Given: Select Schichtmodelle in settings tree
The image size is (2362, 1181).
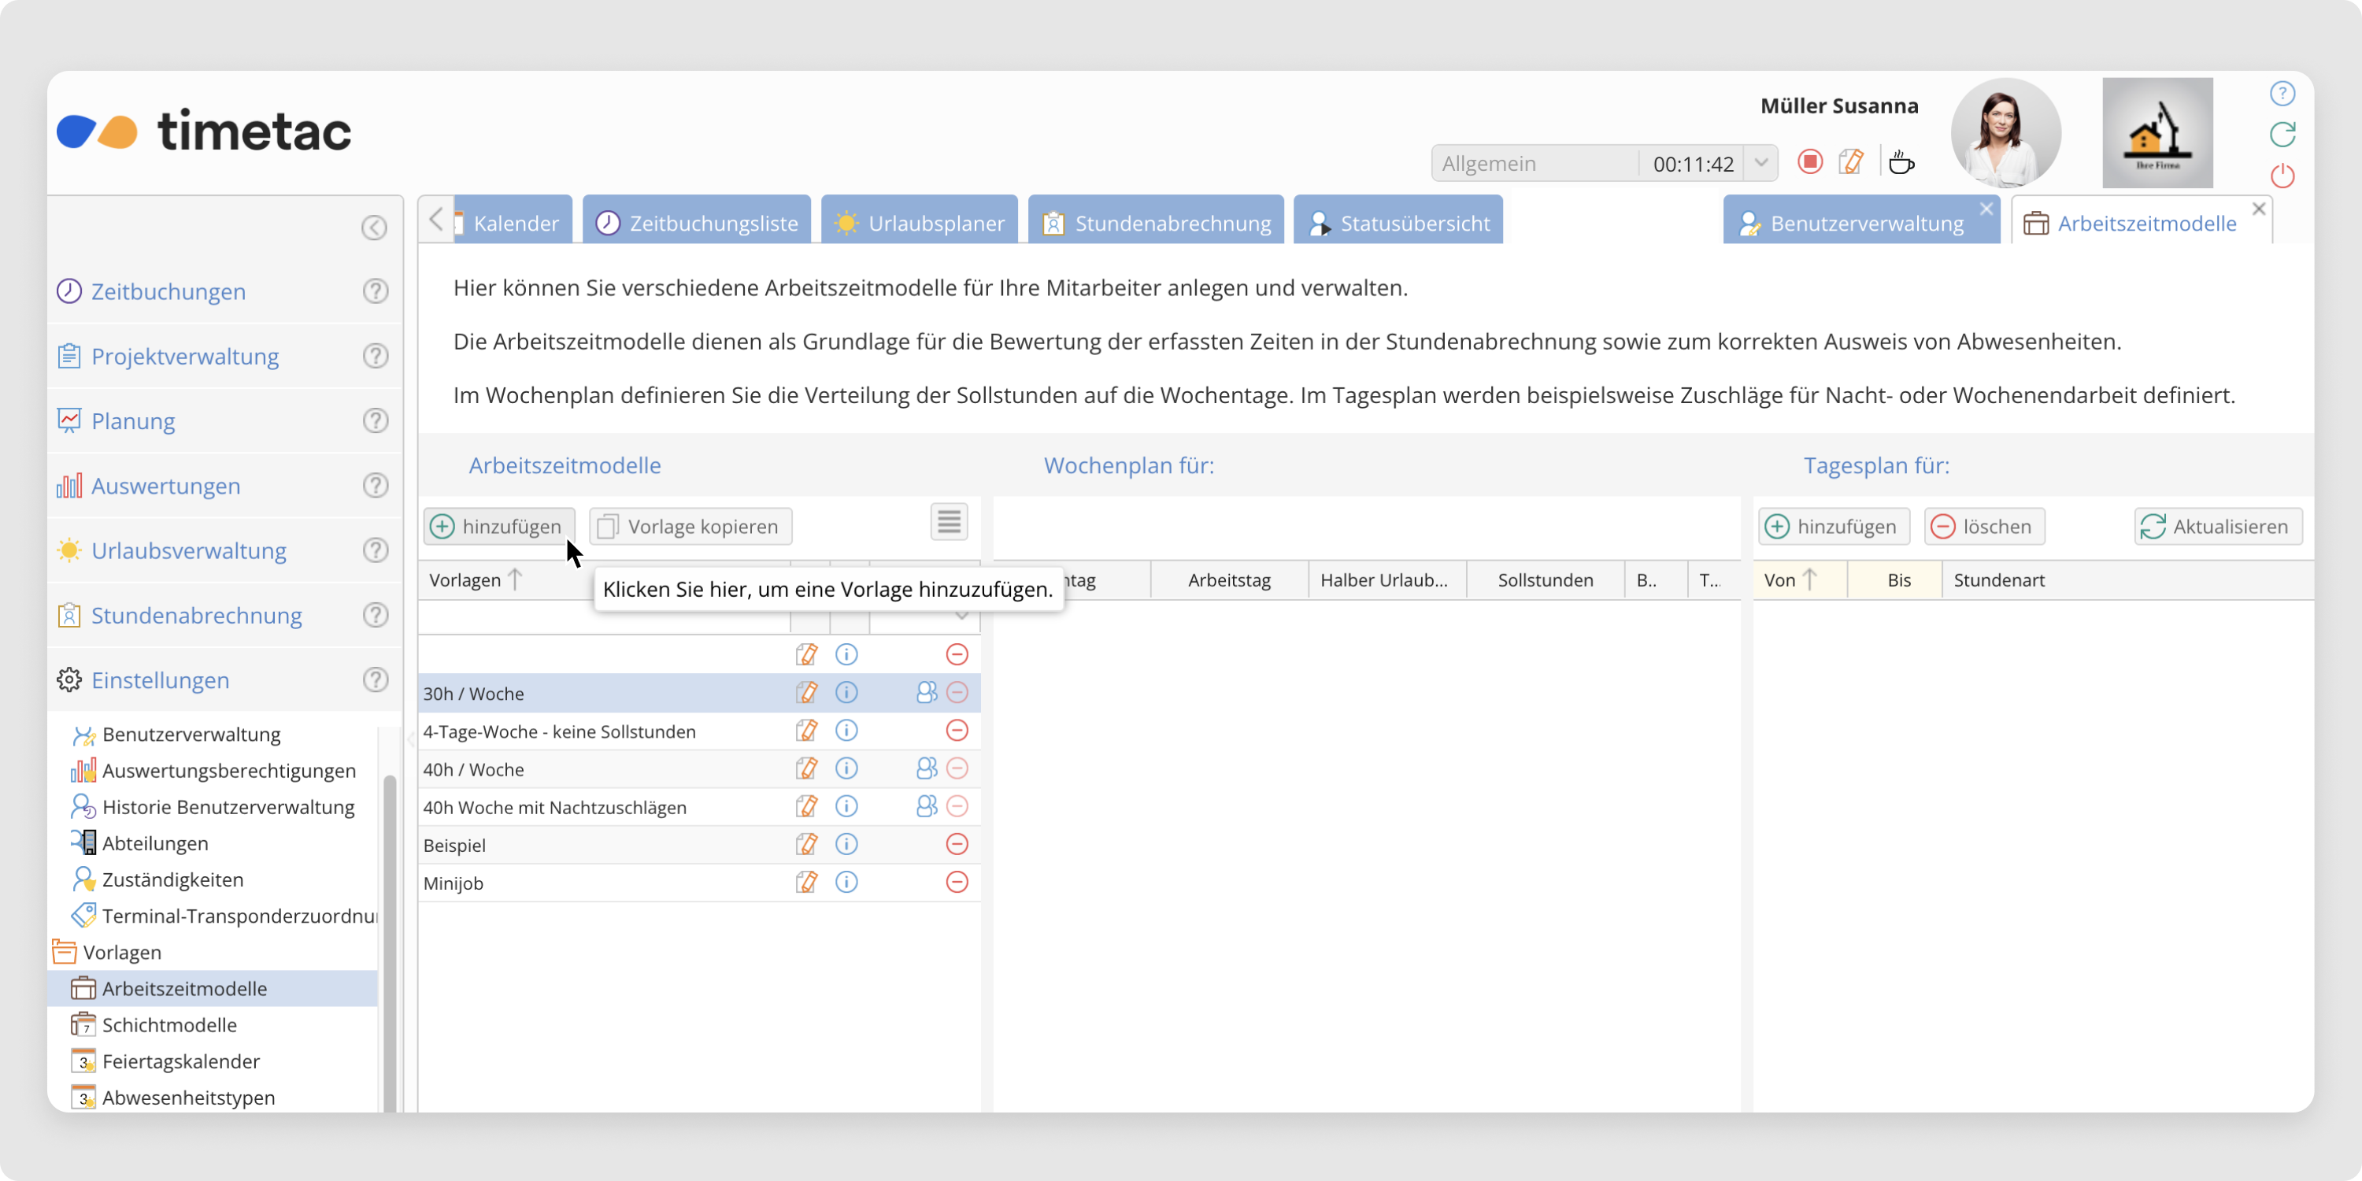Looking at the screenshot, I should (x=169, y=1024).
